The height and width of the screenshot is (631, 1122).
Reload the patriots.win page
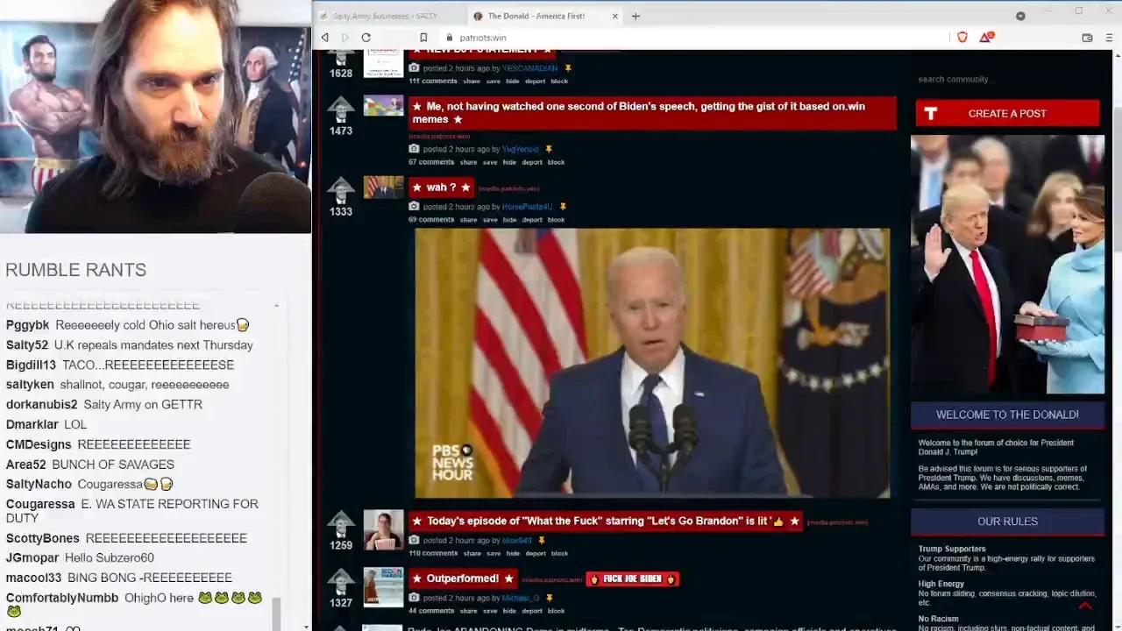tap(366, 38)
